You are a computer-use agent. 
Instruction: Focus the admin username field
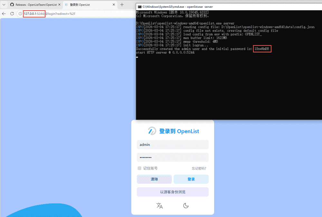click(173, 145)
